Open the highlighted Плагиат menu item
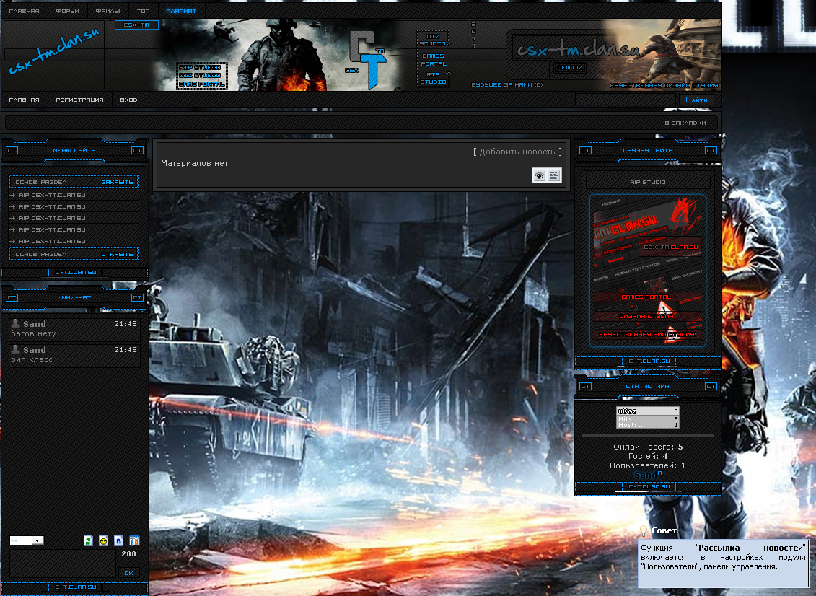Image resolution: width=816 pixels, height=596 pixels. coord(181,11)
